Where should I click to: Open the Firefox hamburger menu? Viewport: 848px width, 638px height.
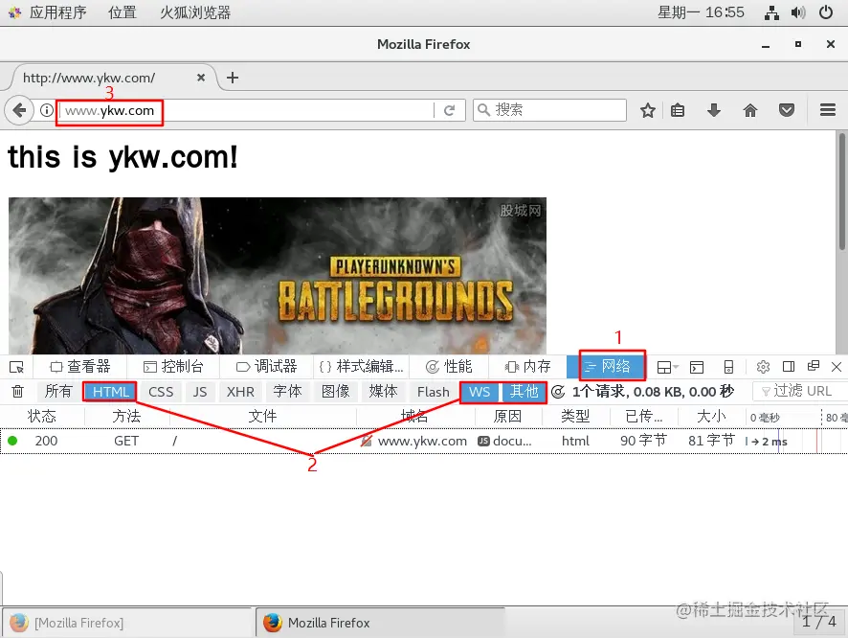click(x=828, y=110)
